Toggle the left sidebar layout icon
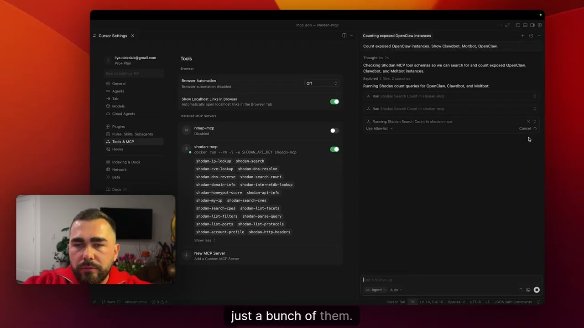Screen dimensions: 584x328 tap(518, 25)
